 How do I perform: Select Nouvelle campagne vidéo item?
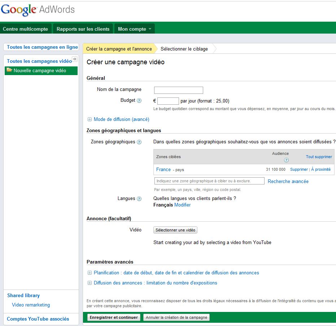click(41, 70)
